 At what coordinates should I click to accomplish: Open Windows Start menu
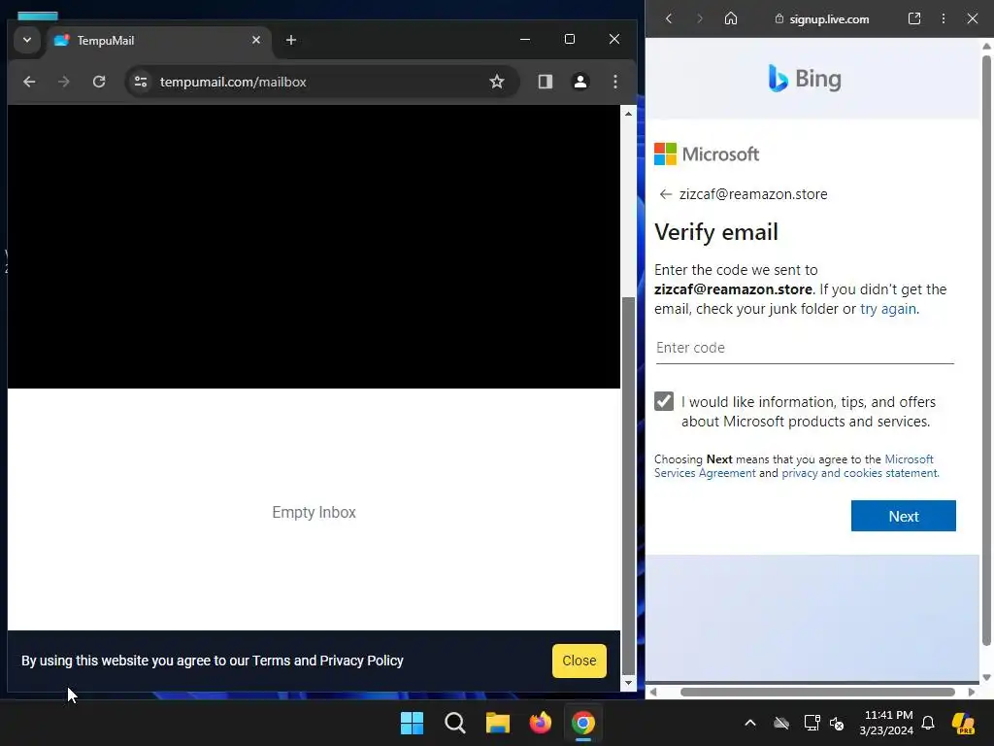coord(412,723)
